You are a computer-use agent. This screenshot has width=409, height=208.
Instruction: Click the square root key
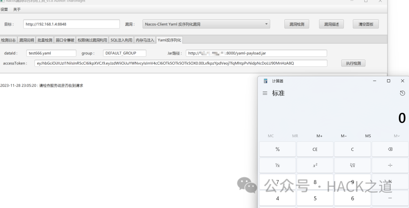click(x=353, y=165)
